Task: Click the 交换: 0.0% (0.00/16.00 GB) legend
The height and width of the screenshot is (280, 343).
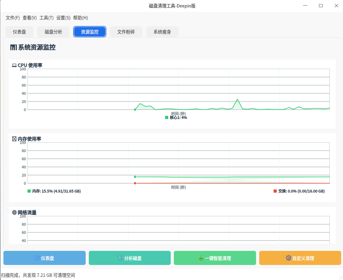Action: pyautogui.click(x=301, y=191)
